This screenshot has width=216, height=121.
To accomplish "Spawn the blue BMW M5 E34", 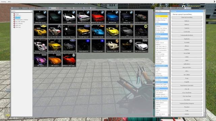I will tap(112, 17).
